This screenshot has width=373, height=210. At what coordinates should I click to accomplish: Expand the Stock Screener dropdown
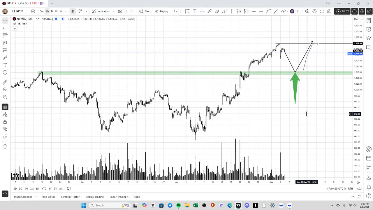coord(35,197)
